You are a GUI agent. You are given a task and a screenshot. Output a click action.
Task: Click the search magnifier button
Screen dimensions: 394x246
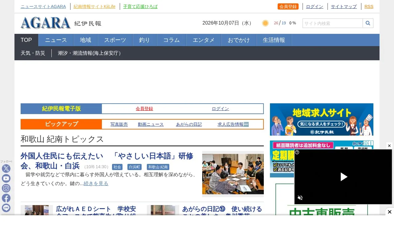pyautogui.click(x=368, y=23)
